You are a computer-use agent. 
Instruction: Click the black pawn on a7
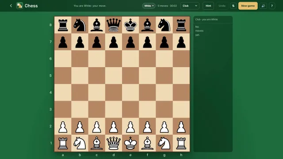[63, 42]
